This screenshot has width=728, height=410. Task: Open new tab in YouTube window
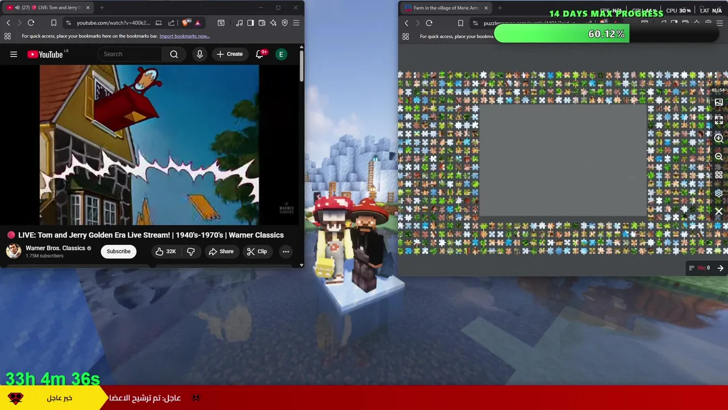pos(102,7)
